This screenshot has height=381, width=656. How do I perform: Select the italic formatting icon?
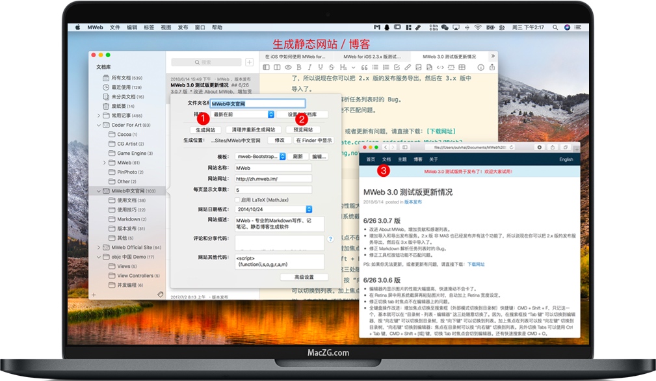click(309, 68)
